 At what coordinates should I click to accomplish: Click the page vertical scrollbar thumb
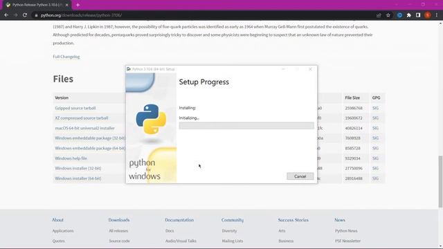tap(440, 182)
